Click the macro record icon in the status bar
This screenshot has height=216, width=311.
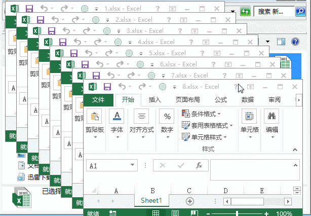[x=113, y=213]
